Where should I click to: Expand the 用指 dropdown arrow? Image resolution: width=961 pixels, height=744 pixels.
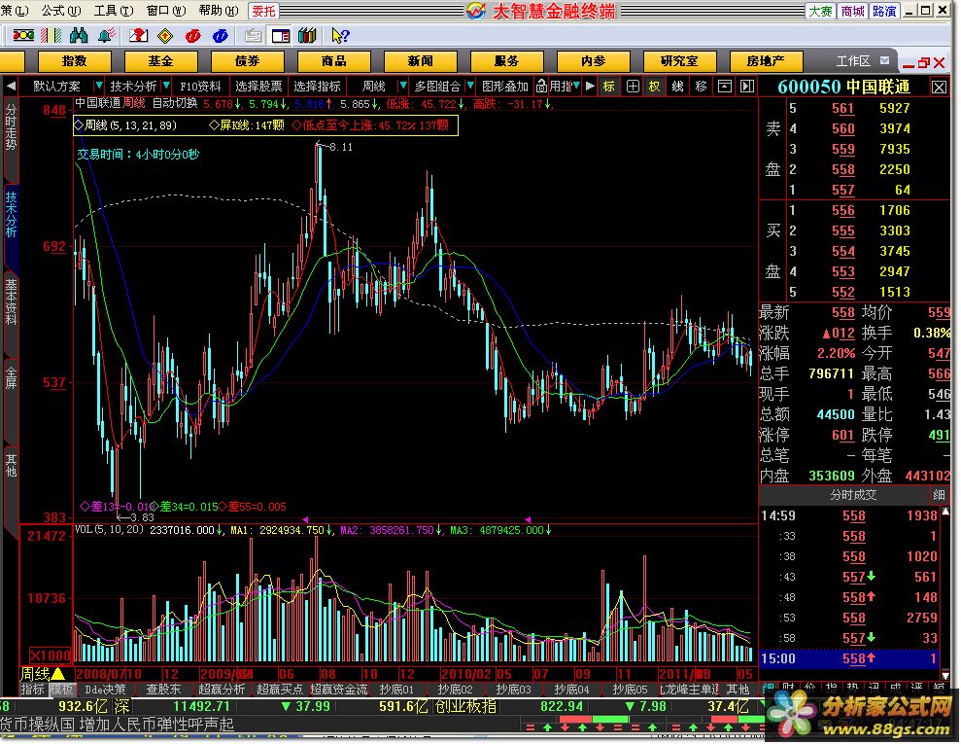(x=577, y=86)
